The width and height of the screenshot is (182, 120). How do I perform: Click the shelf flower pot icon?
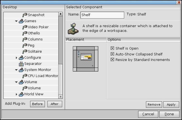pos(73,28)
